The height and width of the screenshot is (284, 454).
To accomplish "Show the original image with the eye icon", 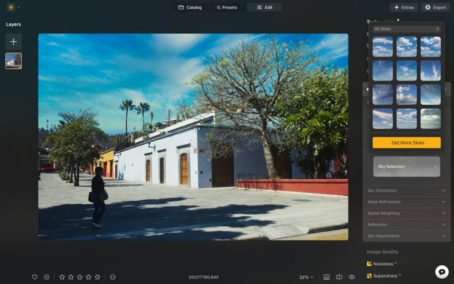I will click(351, 277).
